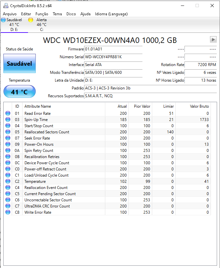Screen dimensions: 220x268
Task: Click the Valor Bruto column header
Action: coord(193,106)
